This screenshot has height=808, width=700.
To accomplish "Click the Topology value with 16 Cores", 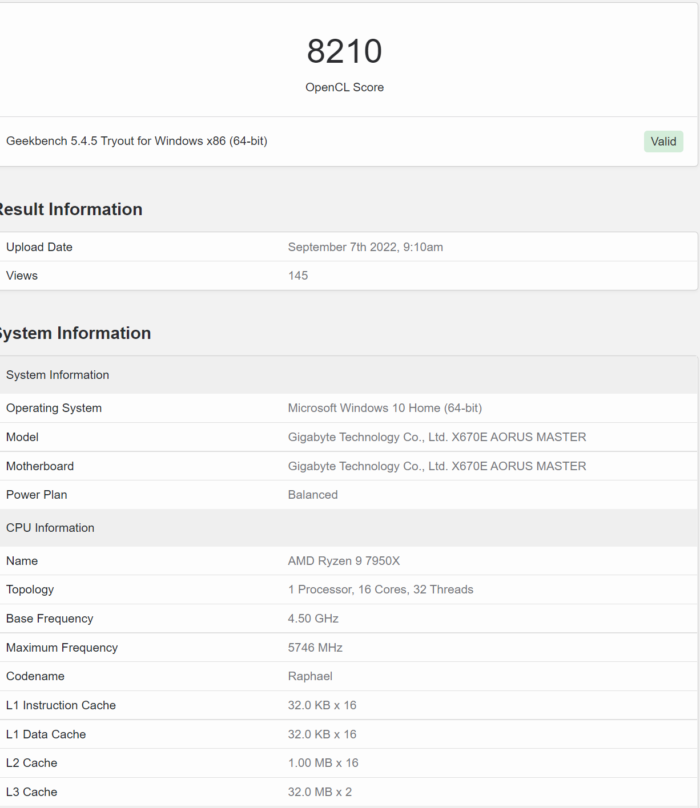I will [x=381, y=589].
